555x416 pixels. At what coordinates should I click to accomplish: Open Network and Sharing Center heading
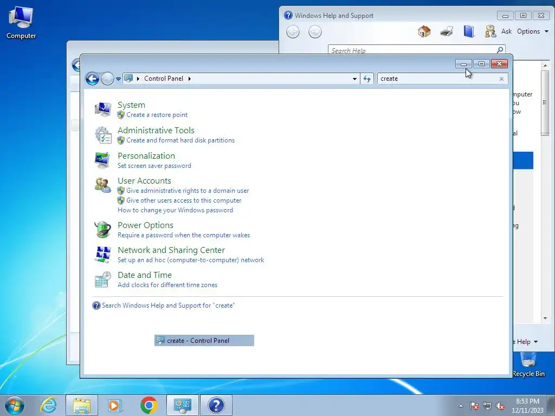point(171,250)
